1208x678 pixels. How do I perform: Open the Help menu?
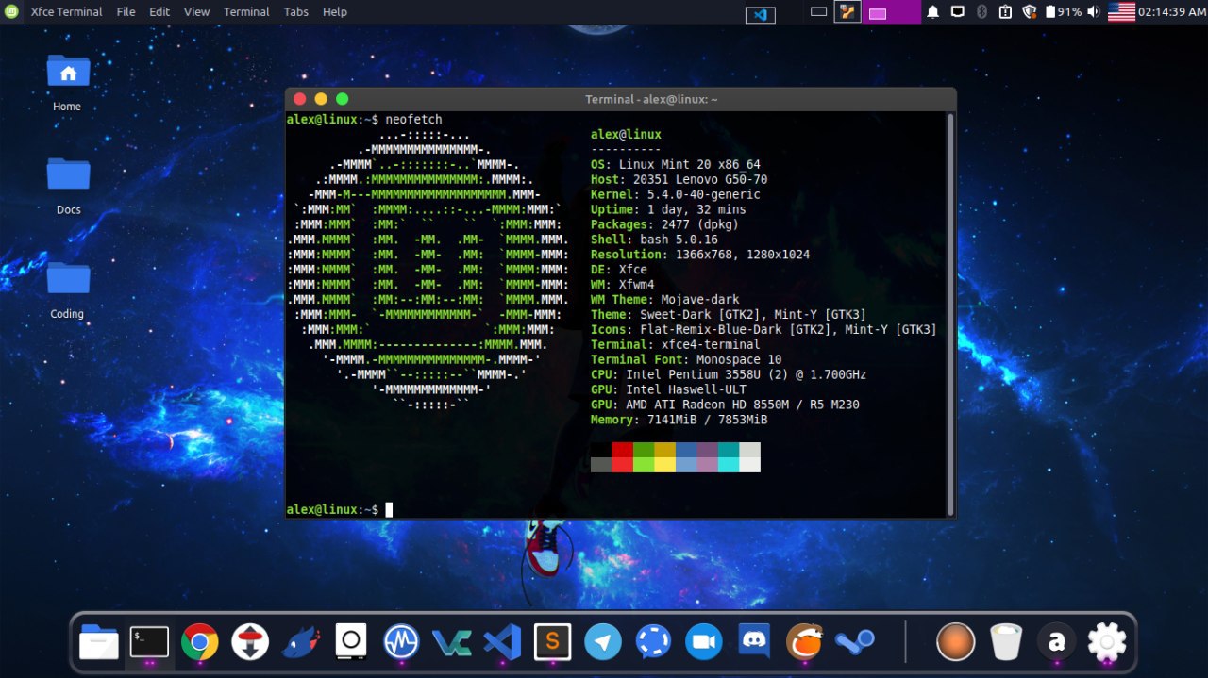[x=335, y=11]
